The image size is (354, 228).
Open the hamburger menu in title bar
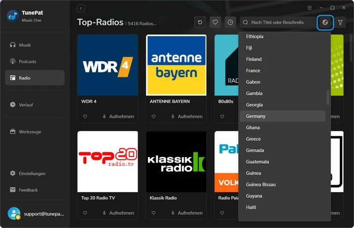(x=309, y=8)
